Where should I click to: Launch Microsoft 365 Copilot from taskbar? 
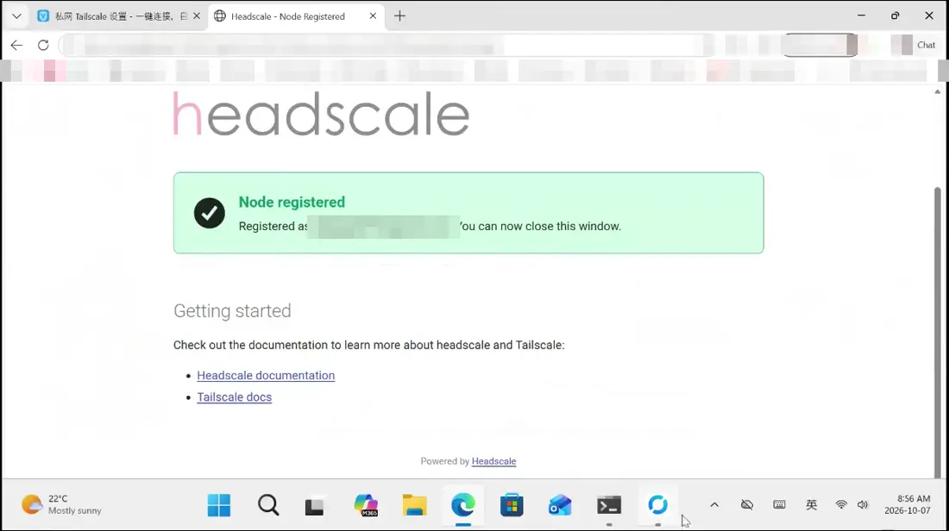point(366,505)
